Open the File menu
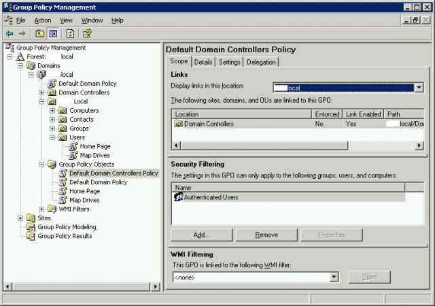This screenshot has width=435, height=306. [x=21, y=20]
